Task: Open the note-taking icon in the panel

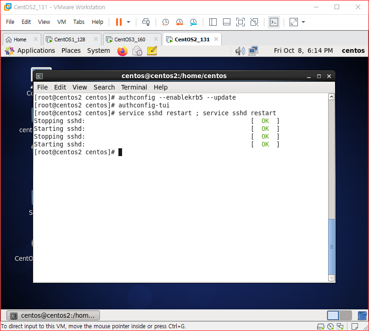Action: [x=152, y=51]
